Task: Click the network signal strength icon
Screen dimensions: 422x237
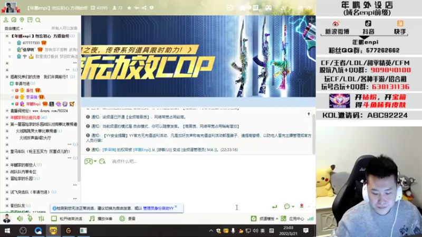Action: [311, 219]
